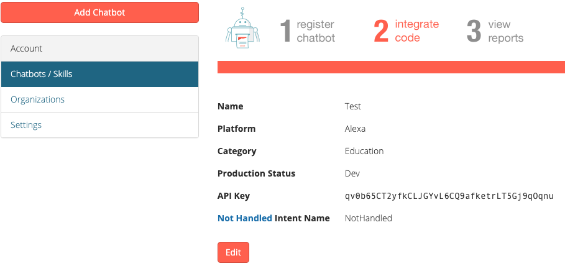Follow the Not Handled link
This screenshot has width=565, height=276.
(x=245, y=218)
